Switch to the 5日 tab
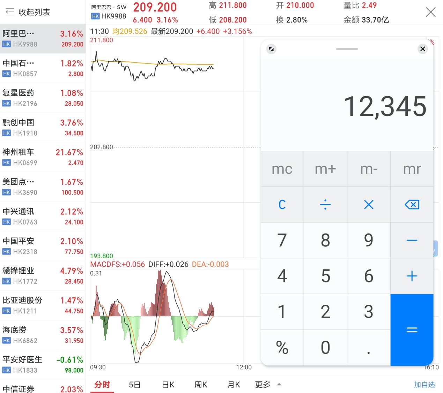Viewport: 443px width, 393px height. (x=134, y=384)
